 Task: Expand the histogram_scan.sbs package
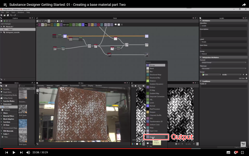coord(2,32)
